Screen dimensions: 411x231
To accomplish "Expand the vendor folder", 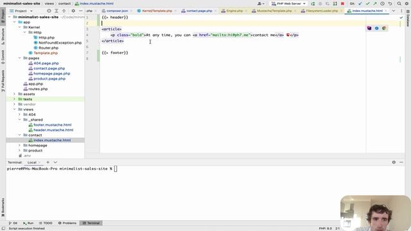I will pos(14,104).
